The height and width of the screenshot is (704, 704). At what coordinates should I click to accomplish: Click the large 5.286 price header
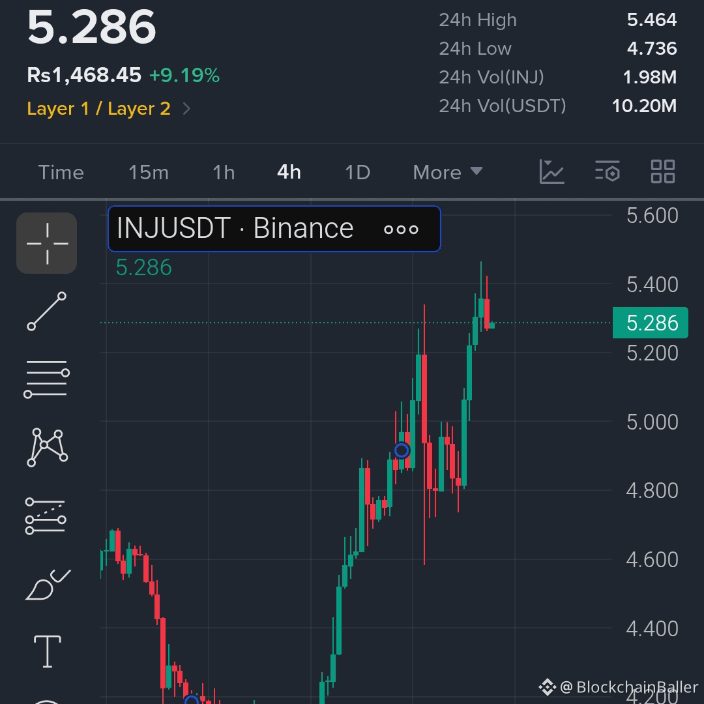[x=92, y=27]
